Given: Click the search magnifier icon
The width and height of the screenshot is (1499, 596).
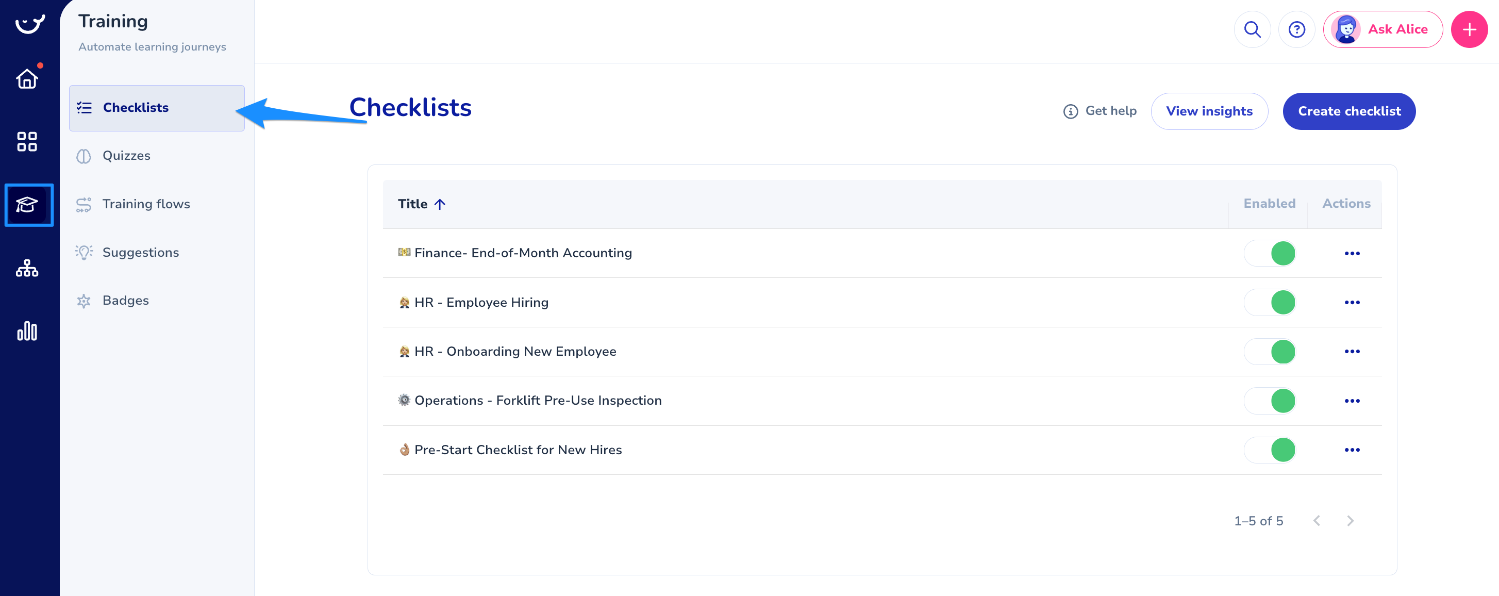Looking at the screenshot, I should coord(1252,30).
